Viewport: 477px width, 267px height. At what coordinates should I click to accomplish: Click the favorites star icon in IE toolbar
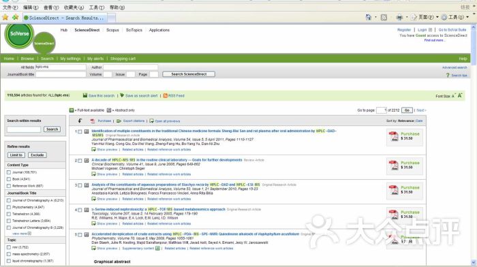pos(5,17)
